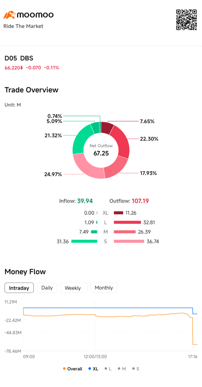Select the green 21.32% donut segment

coord(81,139)
